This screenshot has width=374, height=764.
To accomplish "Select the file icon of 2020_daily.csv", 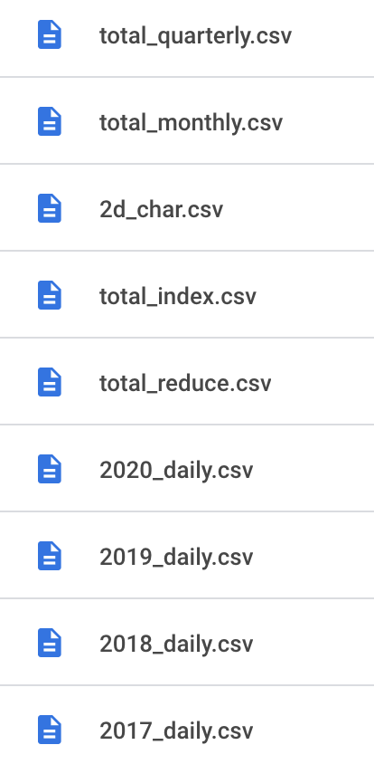I will (x=50, y=469).
